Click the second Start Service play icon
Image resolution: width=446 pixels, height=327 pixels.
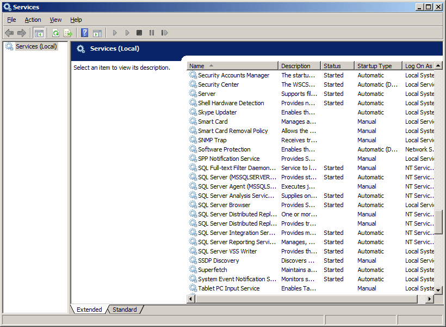coord(127,33)
